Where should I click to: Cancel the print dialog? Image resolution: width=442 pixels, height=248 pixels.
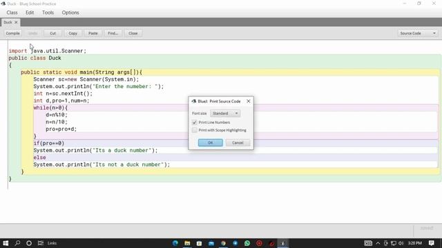[x=238, y=143]
